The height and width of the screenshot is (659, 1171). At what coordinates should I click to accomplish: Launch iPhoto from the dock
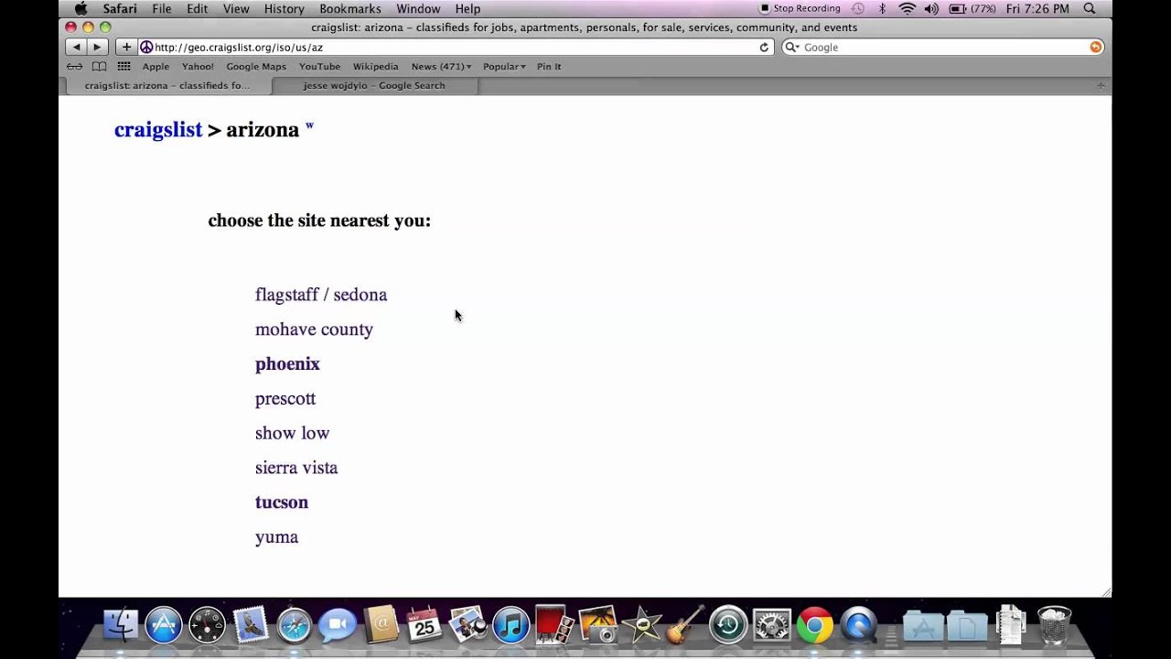pos(467,625)
